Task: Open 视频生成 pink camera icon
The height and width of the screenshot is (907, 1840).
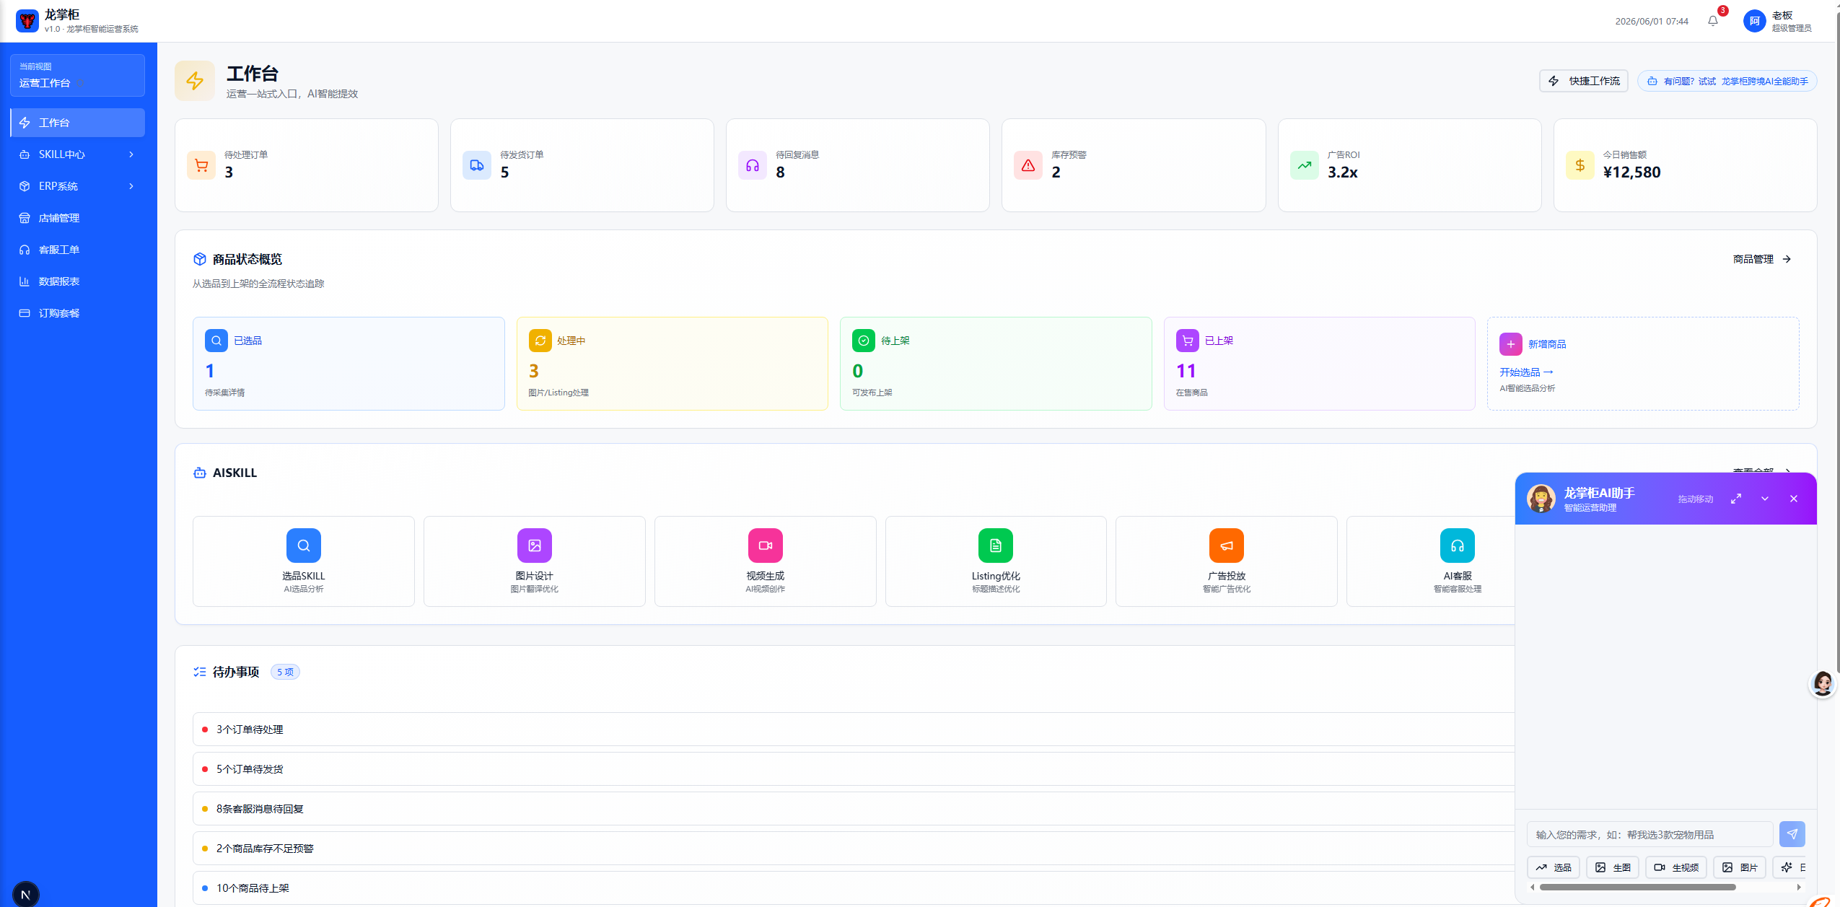Action: tap(766, 545)
